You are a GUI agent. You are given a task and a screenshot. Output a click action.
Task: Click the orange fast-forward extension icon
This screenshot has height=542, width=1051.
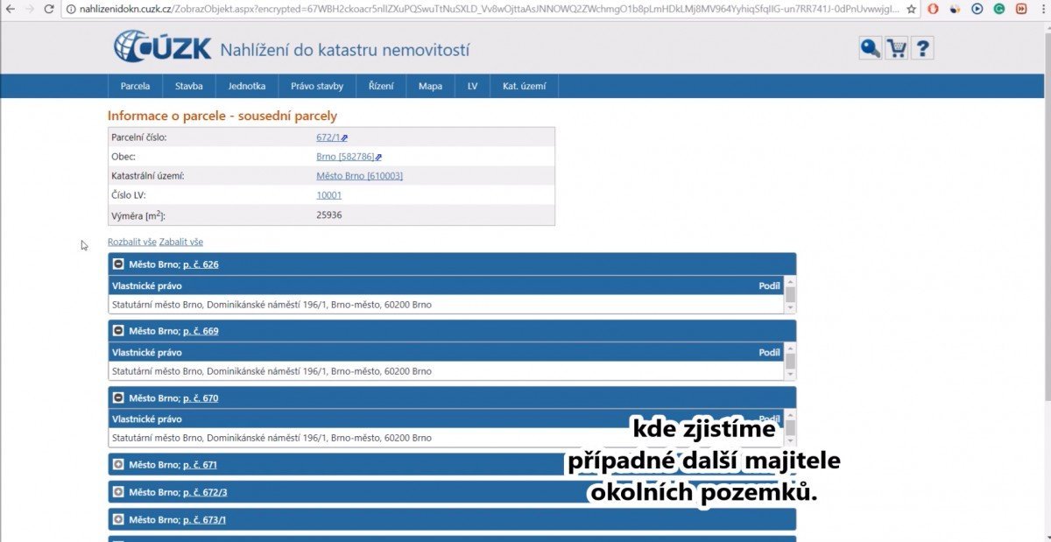tap(1021, 9)
